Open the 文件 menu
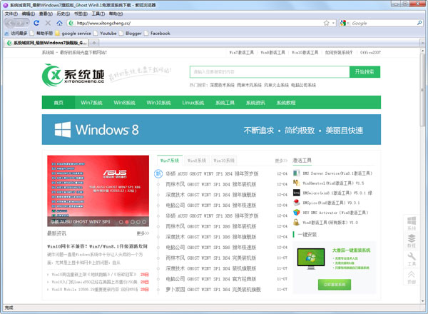Viewport: 428px width, 314px height. [x=11, y=14]
